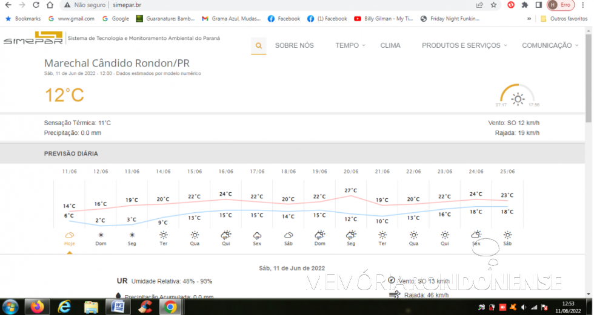Open Chrome three-dot menu
Image resolution: width=594 pixels, height=315 pixels.
point(583,5)
